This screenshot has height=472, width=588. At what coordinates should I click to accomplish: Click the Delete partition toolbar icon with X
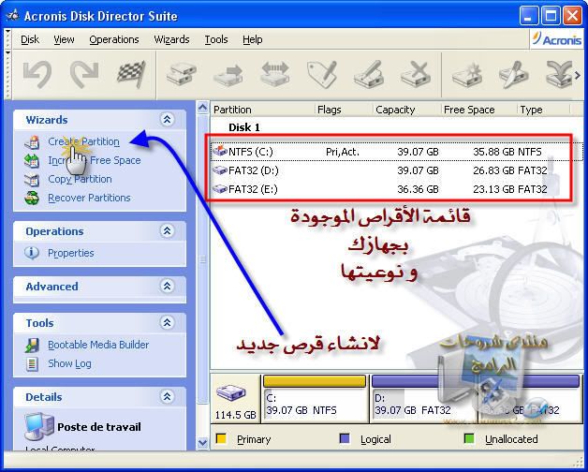pyautogui.click(x=416, y=74)
